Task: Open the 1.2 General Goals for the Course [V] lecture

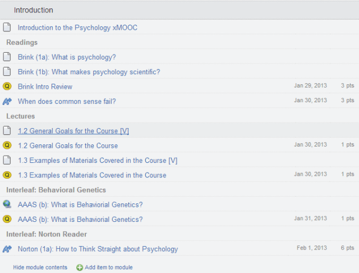Action: click(x=73, y=131)
